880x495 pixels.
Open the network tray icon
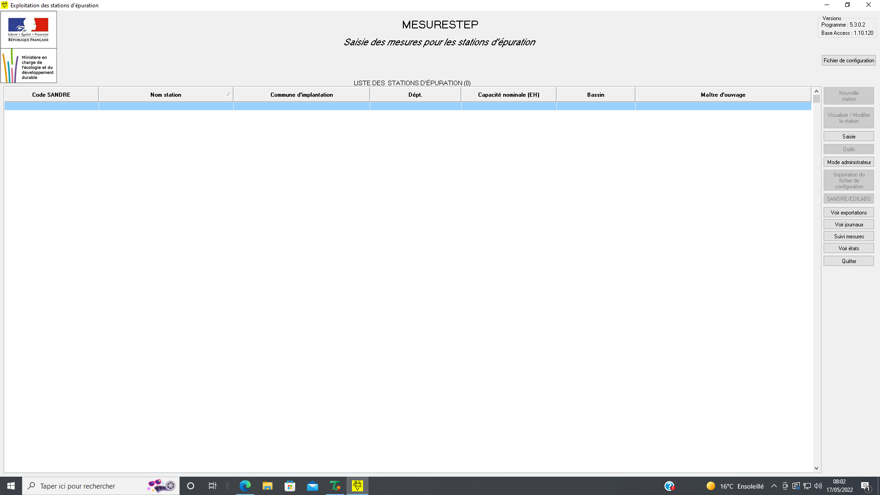tap(807, 486)
